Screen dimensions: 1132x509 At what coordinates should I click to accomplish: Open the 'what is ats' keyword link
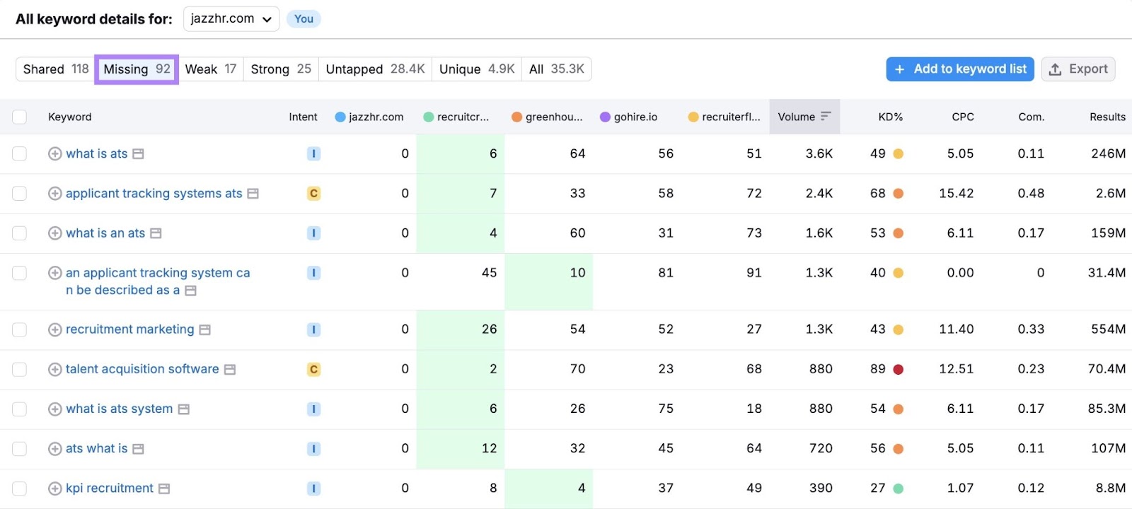point(97,153)
